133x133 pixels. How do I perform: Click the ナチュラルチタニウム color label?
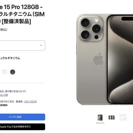(x=10, y=58)
